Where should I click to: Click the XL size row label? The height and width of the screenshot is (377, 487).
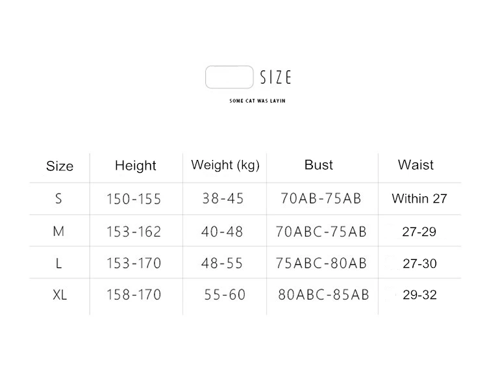pos(60,294)
